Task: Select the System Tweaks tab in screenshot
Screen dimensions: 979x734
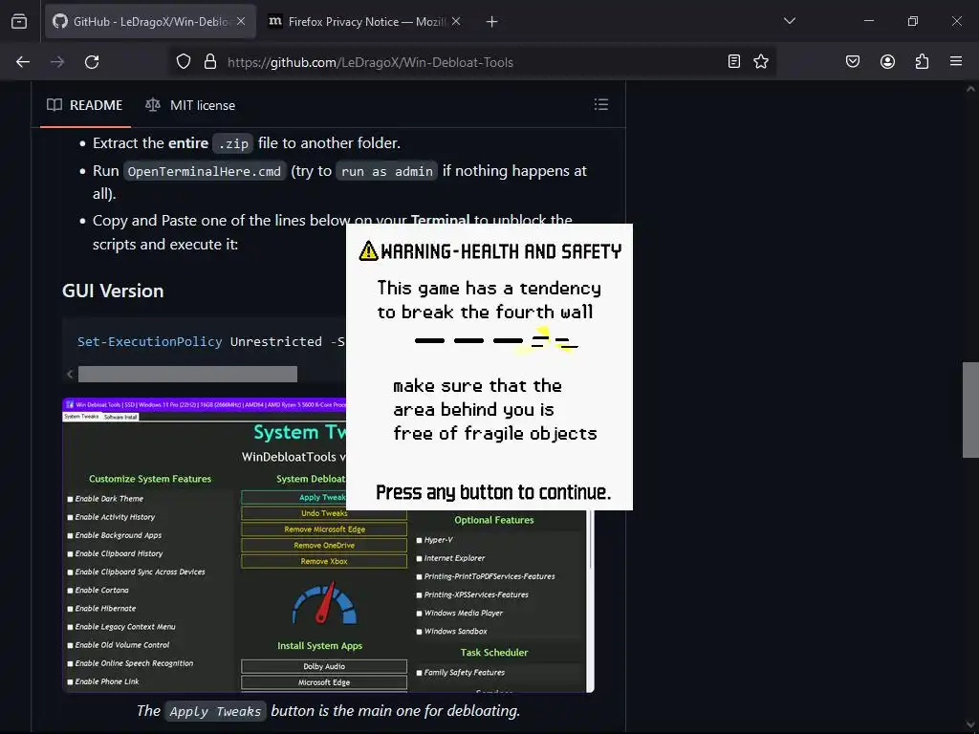Action: coord(82,417)
